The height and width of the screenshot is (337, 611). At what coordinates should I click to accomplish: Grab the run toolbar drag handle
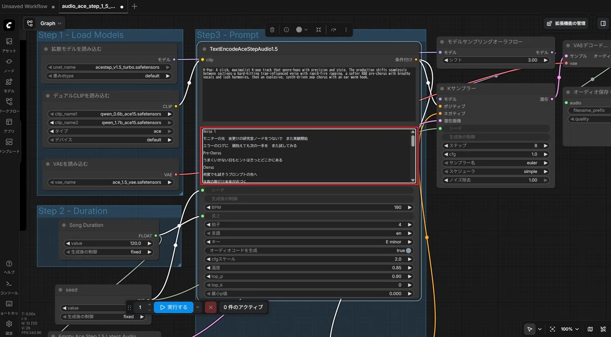click(x=129, y=307)
